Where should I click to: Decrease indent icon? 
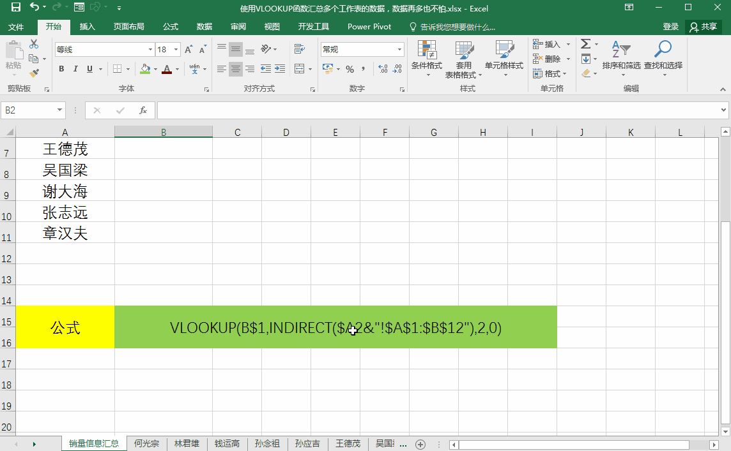(x=266, y=69)
